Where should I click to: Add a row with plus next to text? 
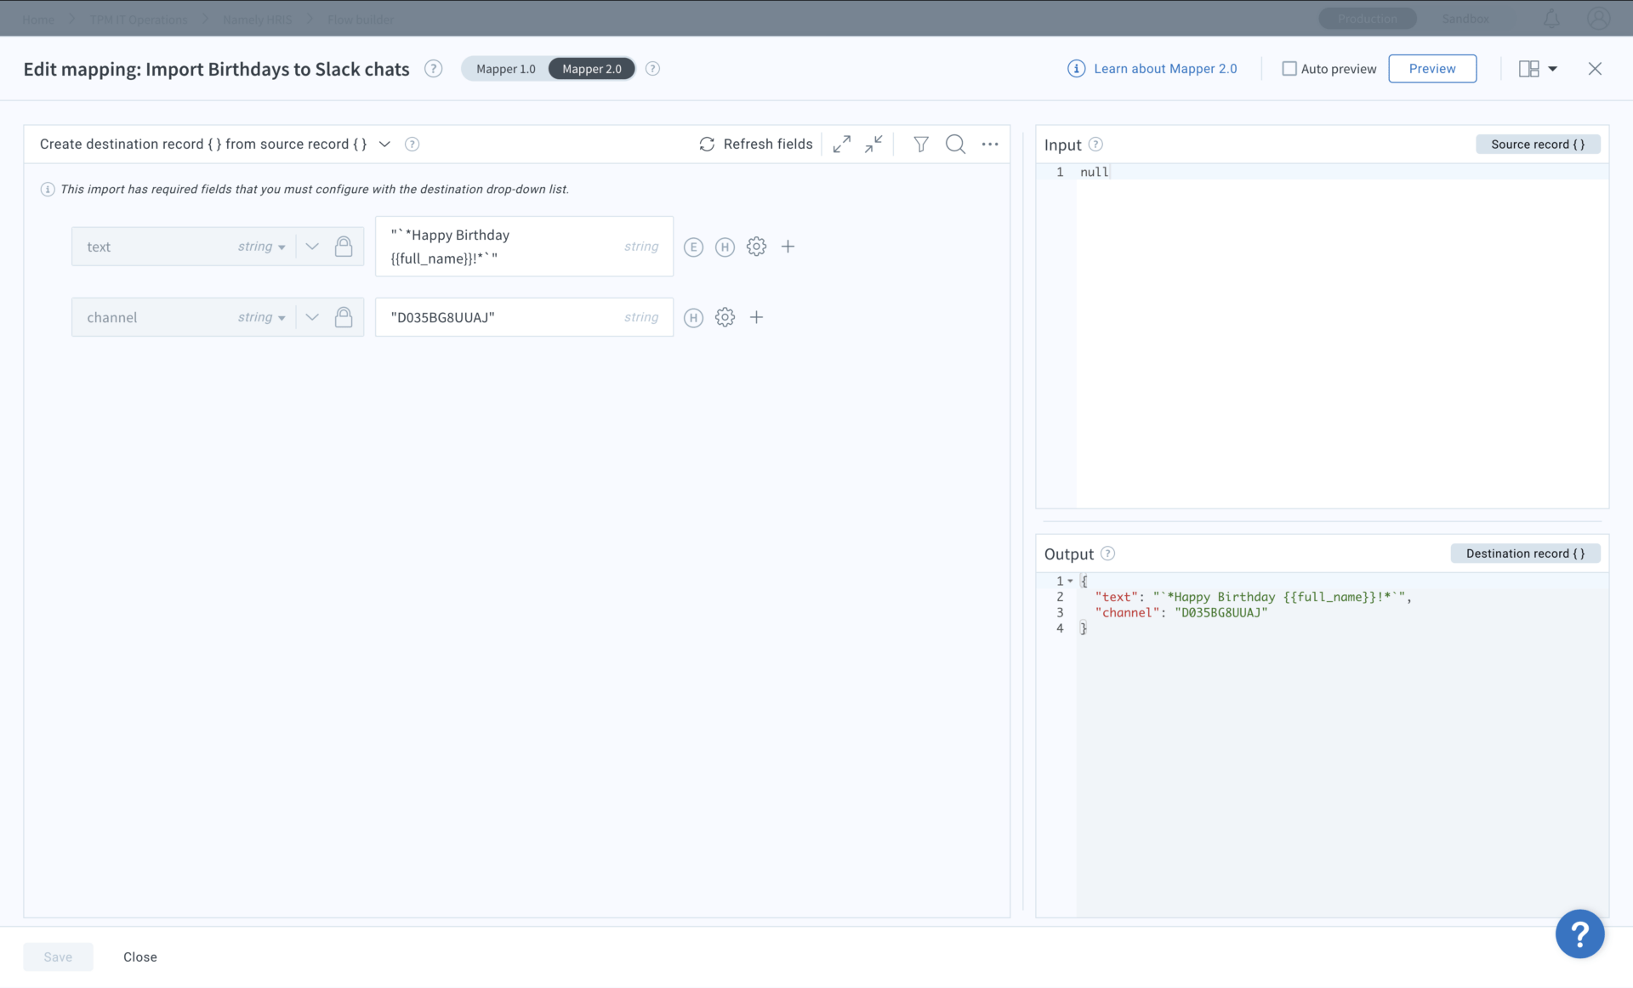[788, 247]
